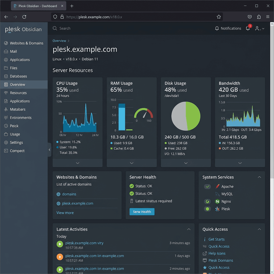Expand the CPU Usage card chevron
The width and height of the screenshot is (274, 274).
(78, 163)
